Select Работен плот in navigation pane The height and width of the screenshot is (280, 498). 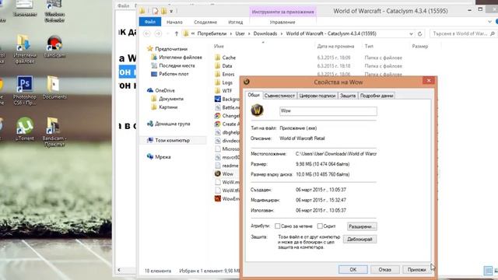tap(170, 74)
